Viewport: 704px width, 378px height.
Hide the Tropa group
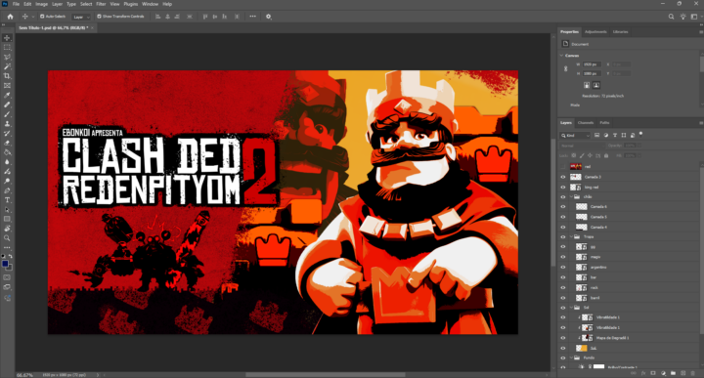coord(563,236)
